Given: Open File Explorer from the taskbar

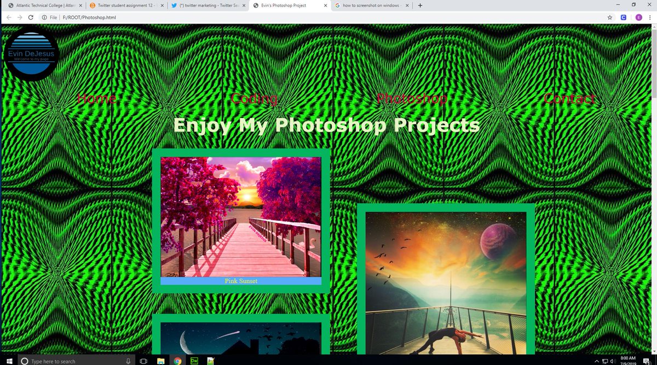Looking at the screenshot, I should [x=161, y=361].
